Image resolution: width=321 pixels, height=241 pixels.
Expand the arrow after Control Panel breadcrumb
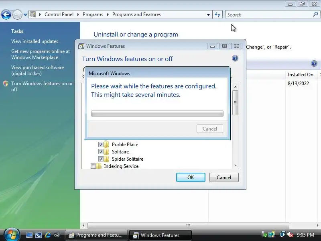tap(78, 14)
